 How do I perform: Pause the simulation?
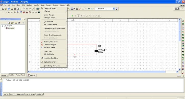coord(75,16)
